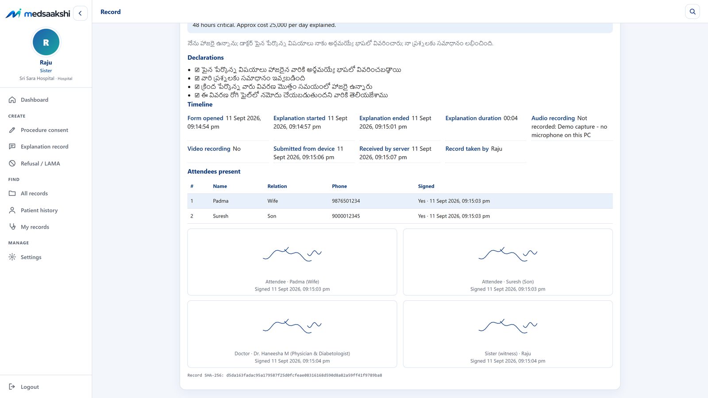Click the Logout arrow icon
708x398 pixels.
click(12, 387)
